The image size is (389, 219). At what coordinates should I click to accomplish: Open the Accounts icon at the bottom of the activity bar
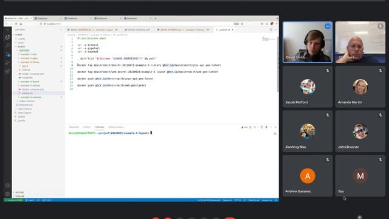click(7, 186)
